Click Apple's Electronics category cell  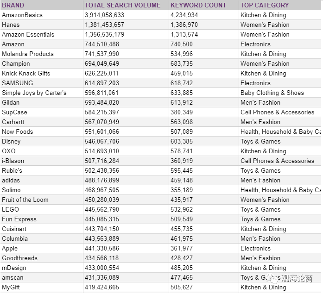(280, 248)
